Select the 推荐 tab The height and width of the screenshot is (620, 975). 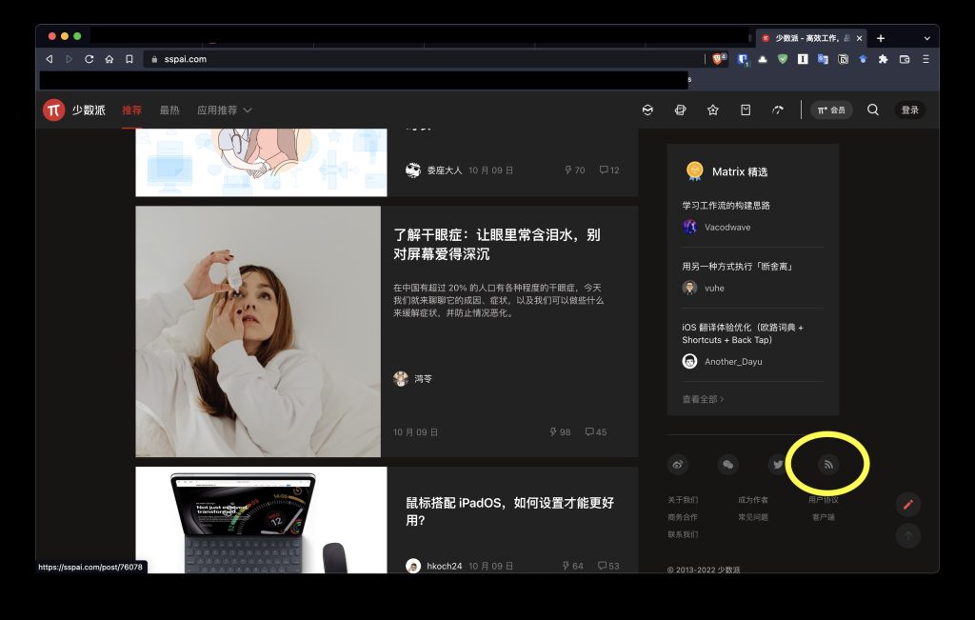pyautogui.click(x=131, y=110)
